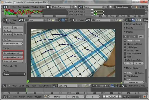Image resolution: width=149 pixels, height=100 pixels.
Task: Click the Prefetch Frames button
Action: click(x=13, y=61)
